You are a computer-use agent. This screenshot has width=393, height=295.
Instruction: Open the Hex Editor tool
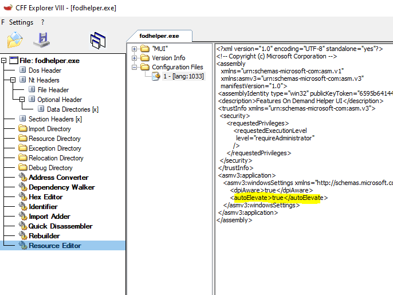click(x=45, y=197)
